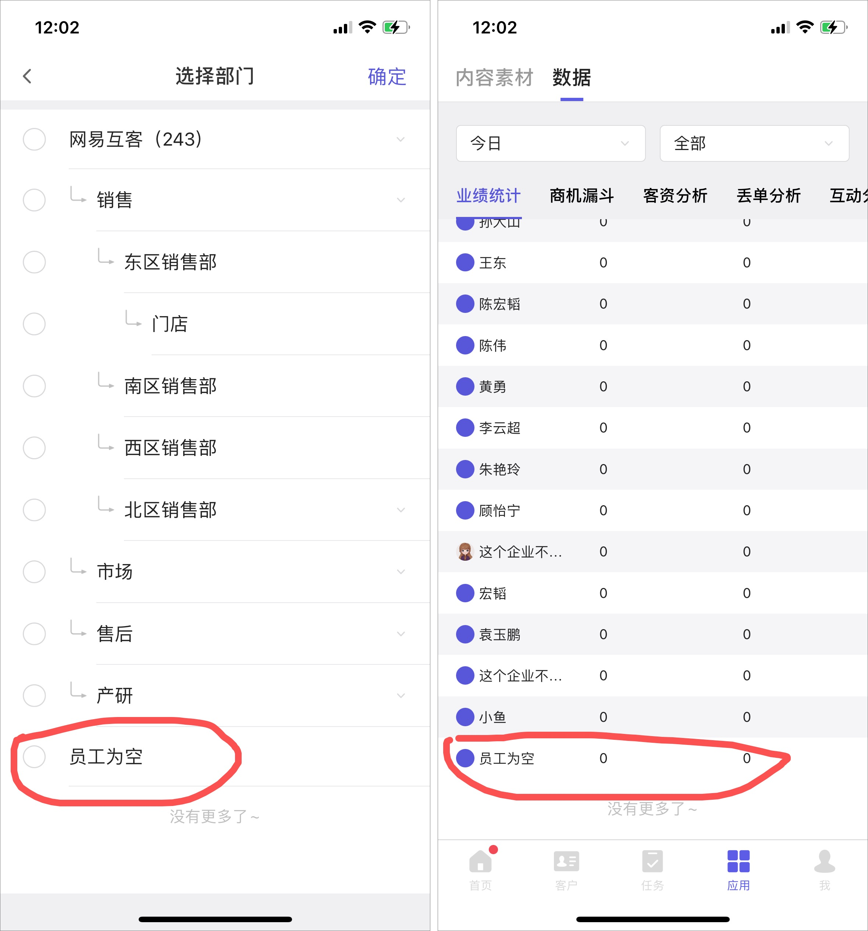
Task: Tap the cartoon girl avatar
Action: [x=465, y=552]
